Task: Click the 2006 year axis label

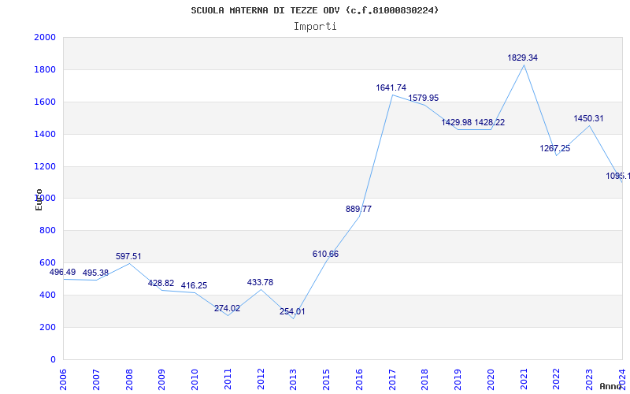Action: pyautogui.click(x=63, y=377)
